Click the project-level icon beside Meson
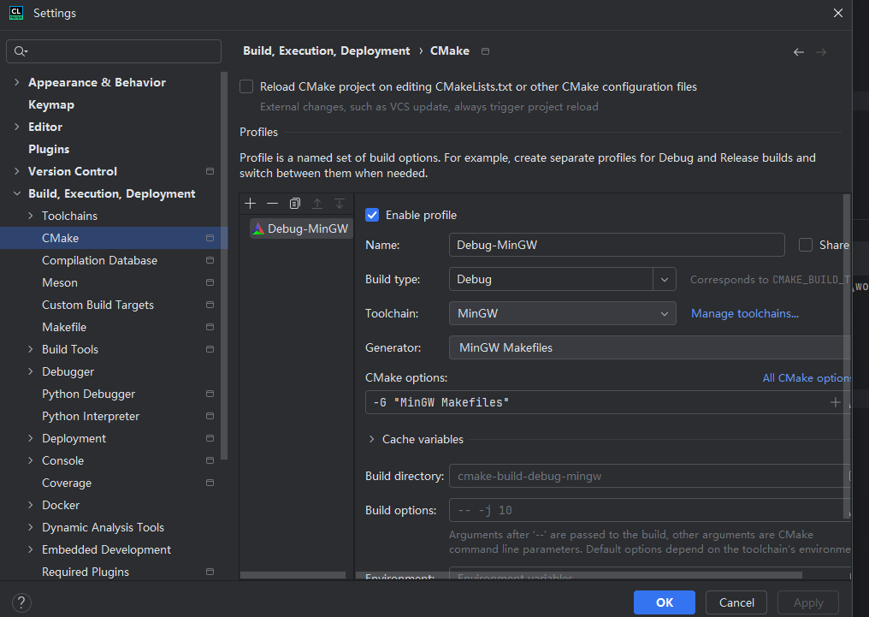869x617 pixels. (210, 282)
